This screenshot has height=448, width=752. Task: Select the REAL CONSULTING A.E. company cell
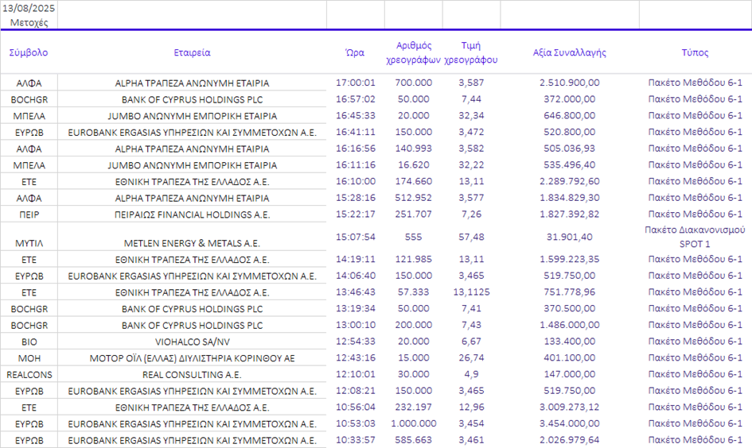(192, 374)
